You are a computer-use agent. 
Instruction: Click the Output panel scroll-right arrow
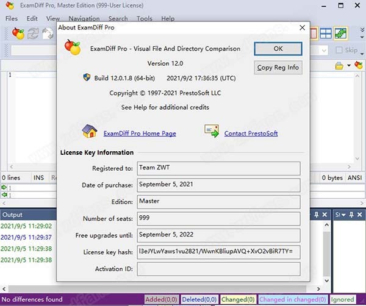[318, 289]
